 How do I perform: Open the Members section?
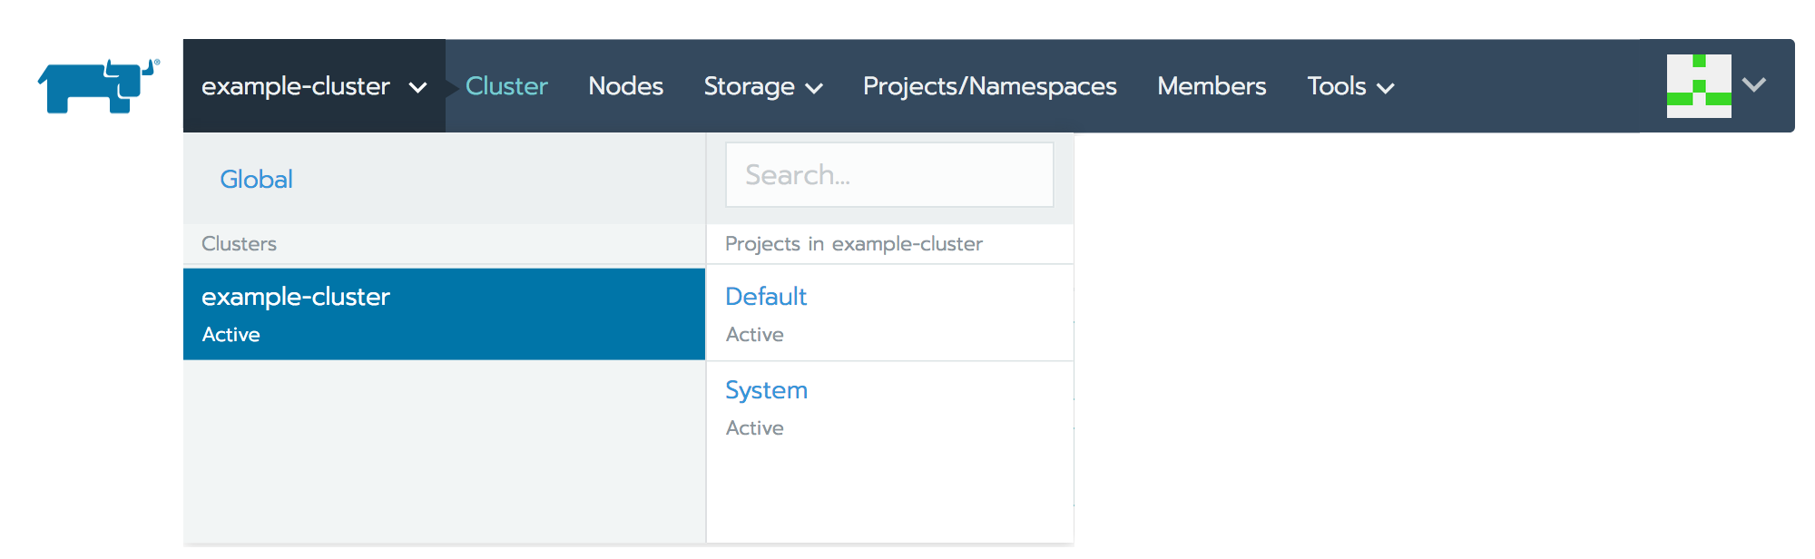[1212, 86]
